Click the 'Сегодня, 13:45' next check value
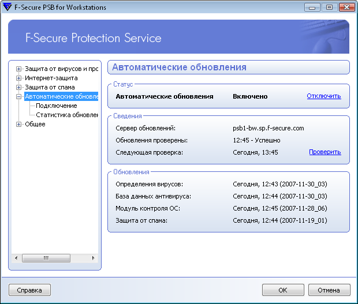This screenshot has width=358, height=304. click(255, 152)
